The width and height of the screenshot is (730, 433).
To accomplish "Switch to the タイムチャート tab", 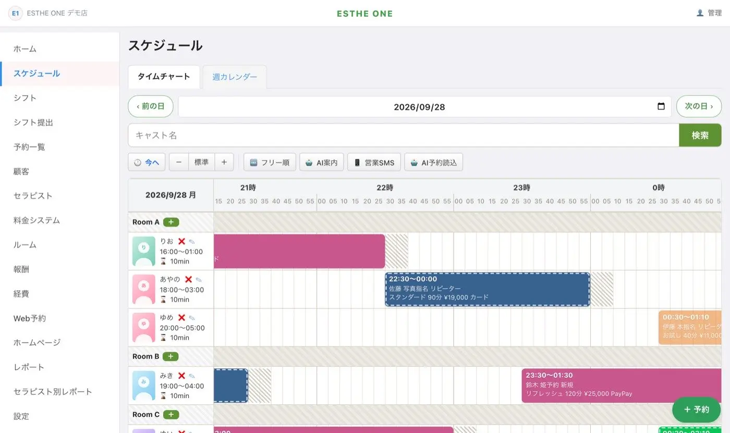I will point(164,77).
